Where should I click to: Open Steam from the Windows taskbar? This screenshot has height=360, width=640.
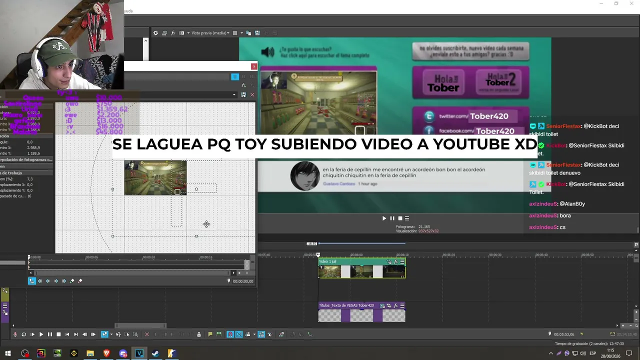(155, 353)
